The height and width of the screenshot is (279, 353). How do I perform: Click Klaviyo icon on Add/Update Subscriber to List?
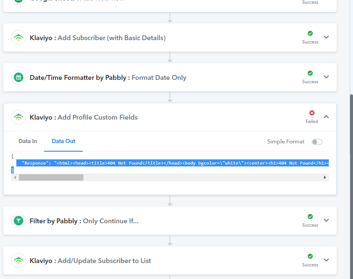[19, 260]
